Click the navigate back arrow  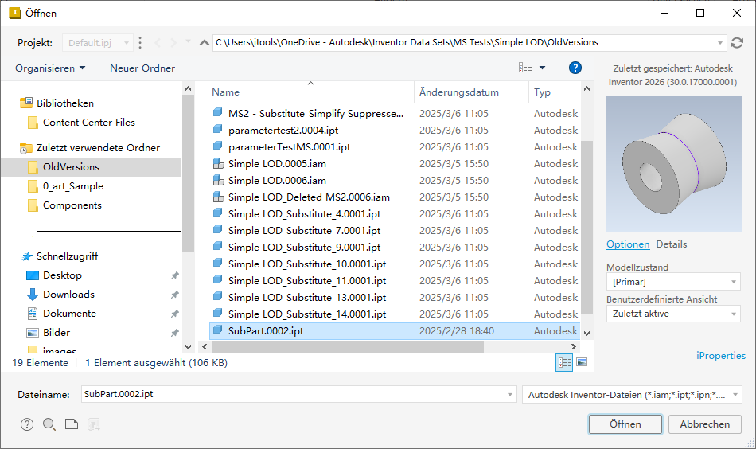[158, 43]
